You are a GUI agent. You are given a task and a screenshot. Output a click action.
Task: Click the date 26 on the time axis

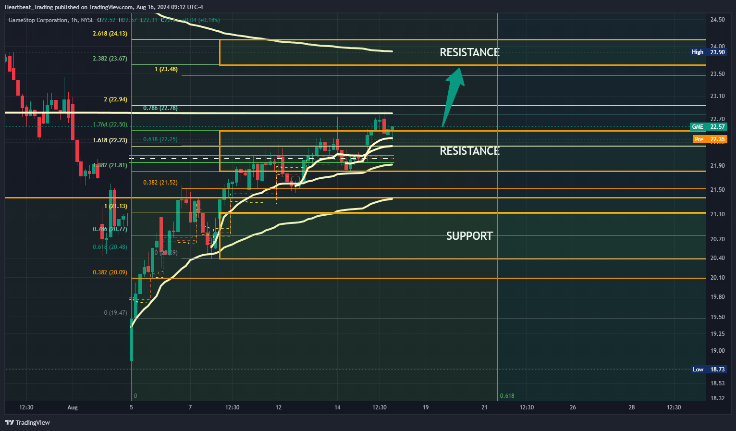pyautogui.click(x=573, y=407)
